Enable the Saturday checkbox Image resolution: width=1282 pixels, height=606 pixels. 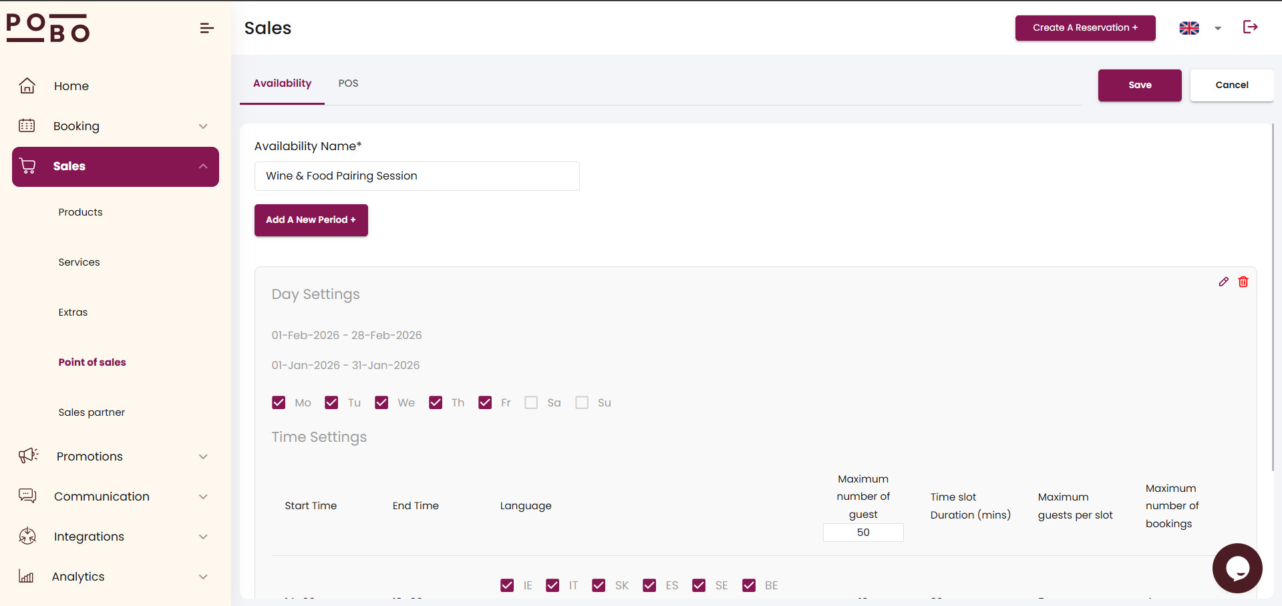[531, 402]
